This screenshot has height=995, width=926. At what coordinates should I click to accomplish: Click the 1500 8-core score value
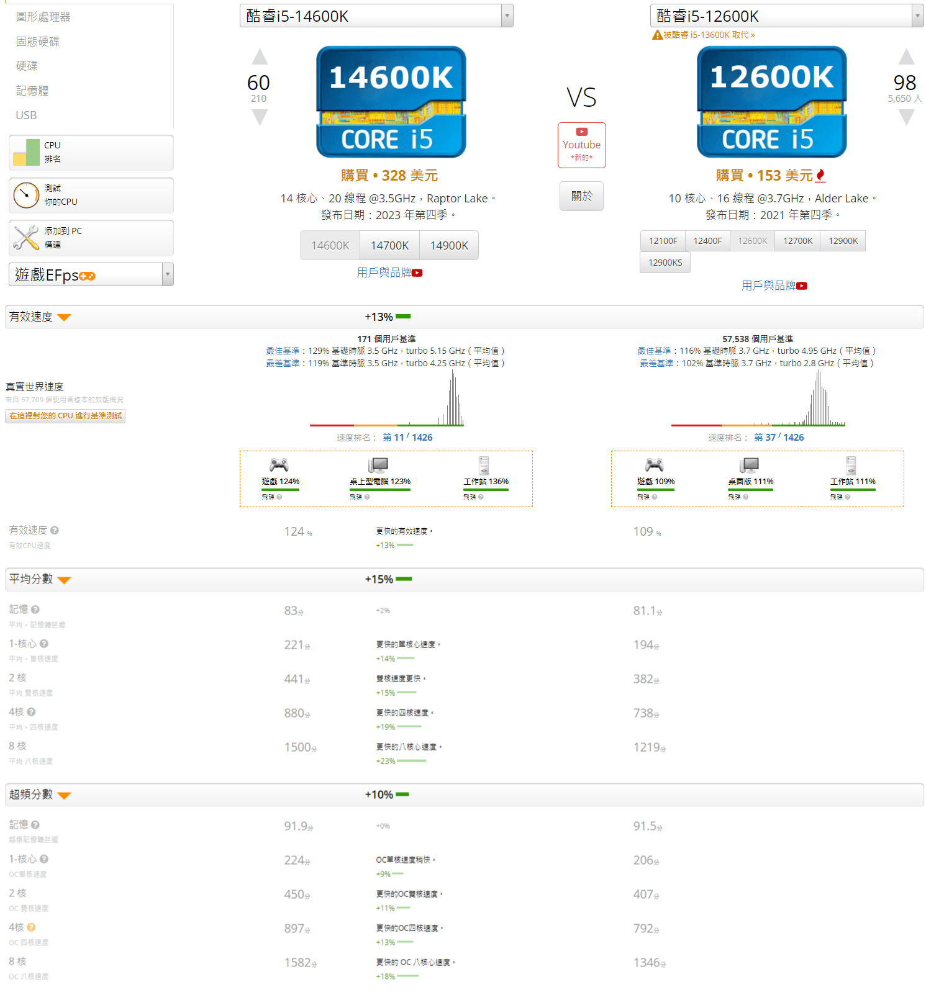tap(301, 747)
